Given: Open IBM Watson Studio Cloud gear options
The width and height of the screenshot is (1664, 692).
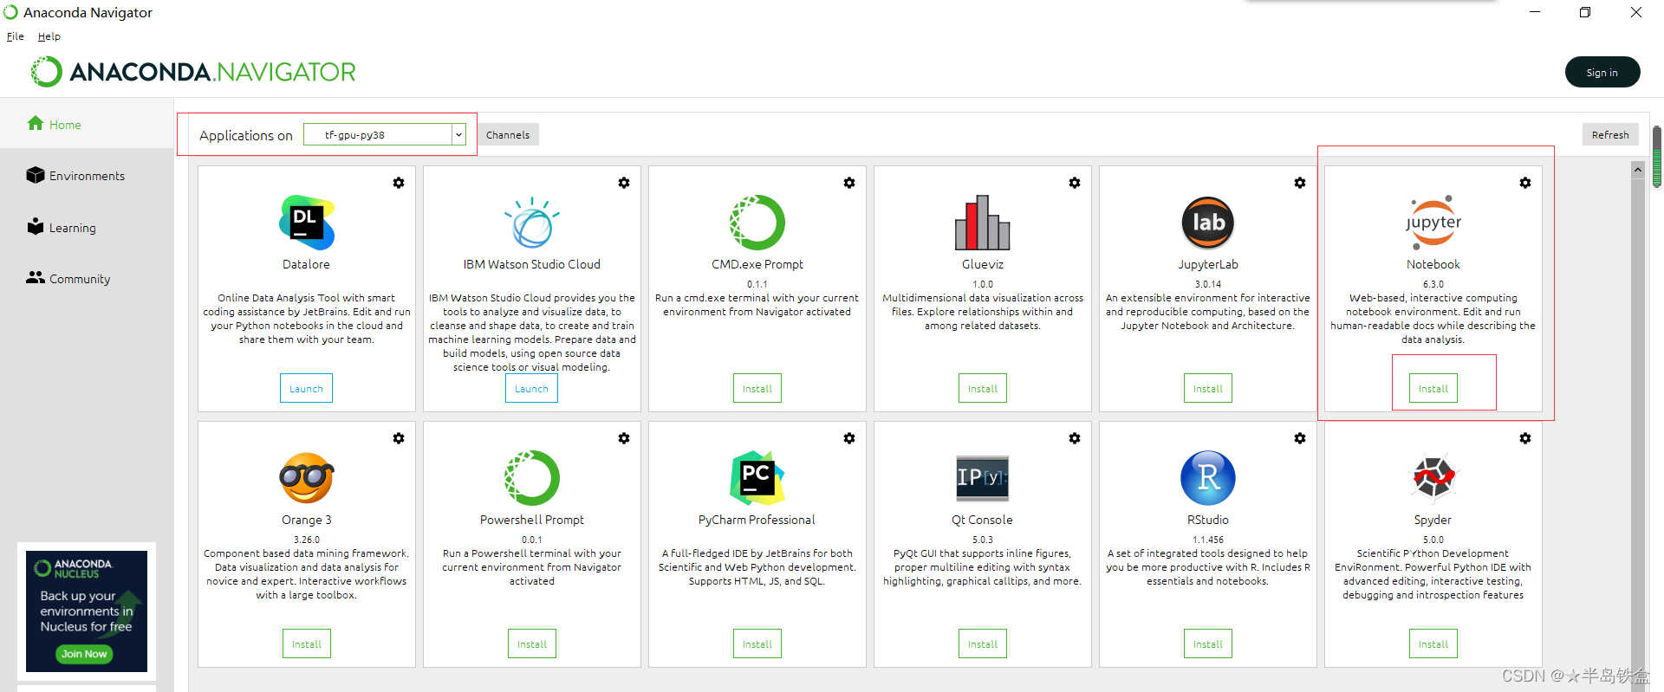Looking at the screenshot, I should tap(624, 183).
